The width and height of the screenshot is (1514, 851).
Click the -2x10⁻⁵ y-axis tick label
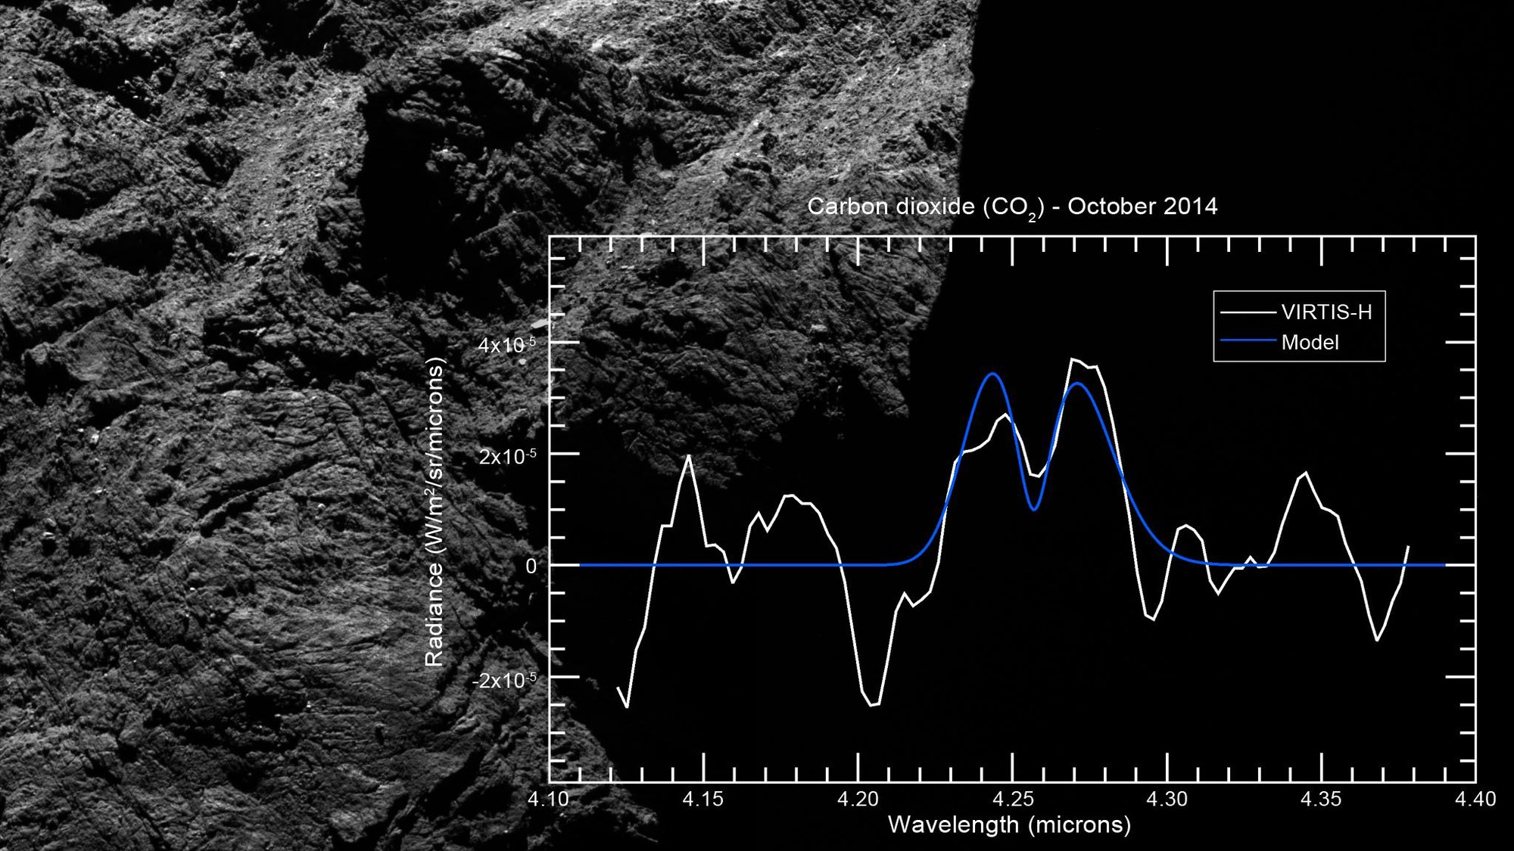pos(503,681)
